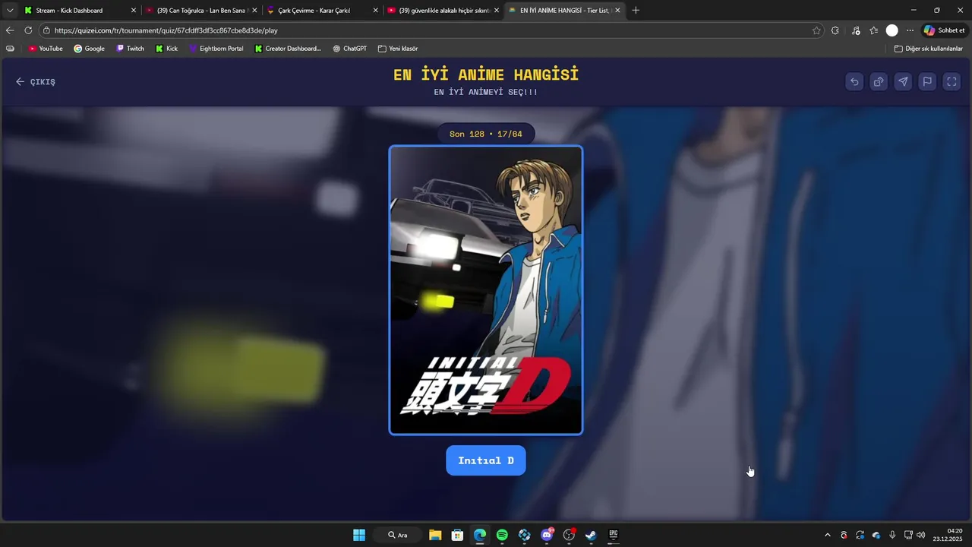
Task: Open the browser settings three-dot menu
Action: (910, 30)
